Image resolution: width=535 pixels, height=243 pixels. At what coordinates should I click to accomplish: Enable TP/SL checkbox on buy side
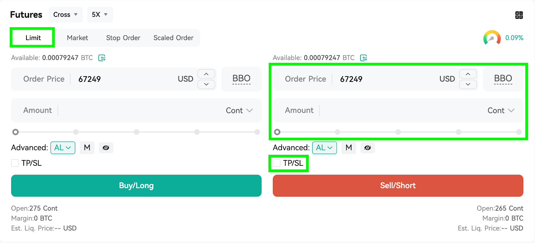tap(15, 163)
